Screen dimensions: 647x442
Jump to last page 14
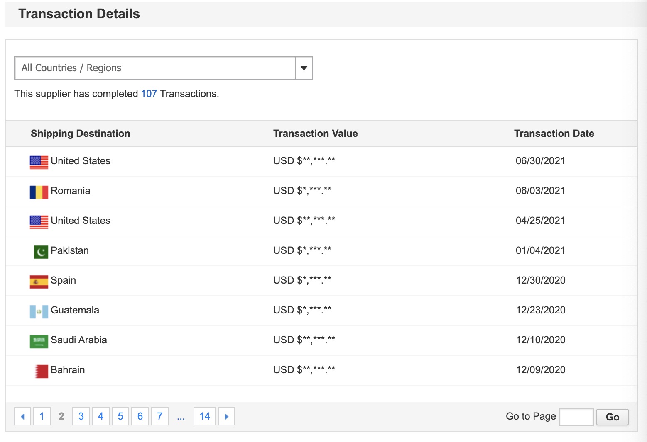pos(204,416)
